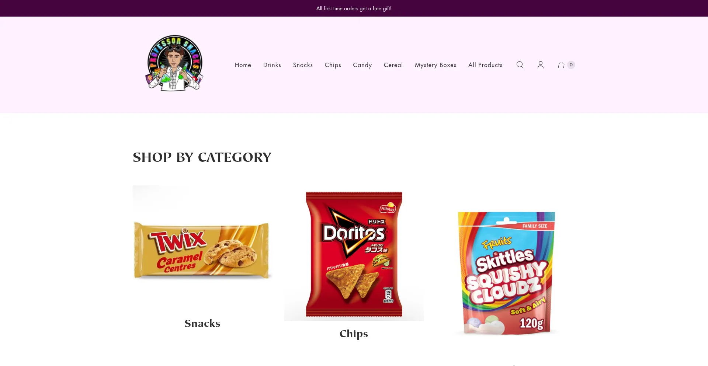Open the Mystery Boxes menu item

coord(435,65)
